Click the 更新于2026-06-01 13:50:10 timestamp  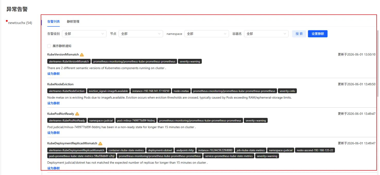[357, 54]
